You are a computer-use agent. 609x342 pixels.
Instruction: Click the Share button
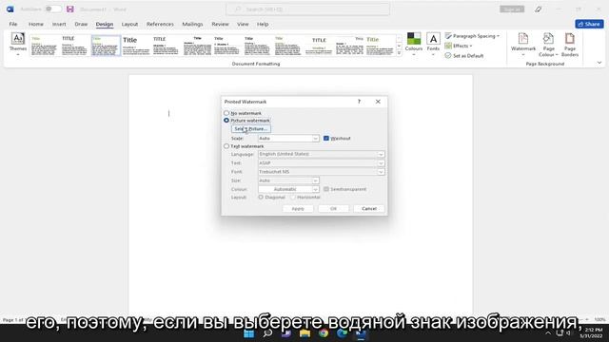[x=589, y=24]
